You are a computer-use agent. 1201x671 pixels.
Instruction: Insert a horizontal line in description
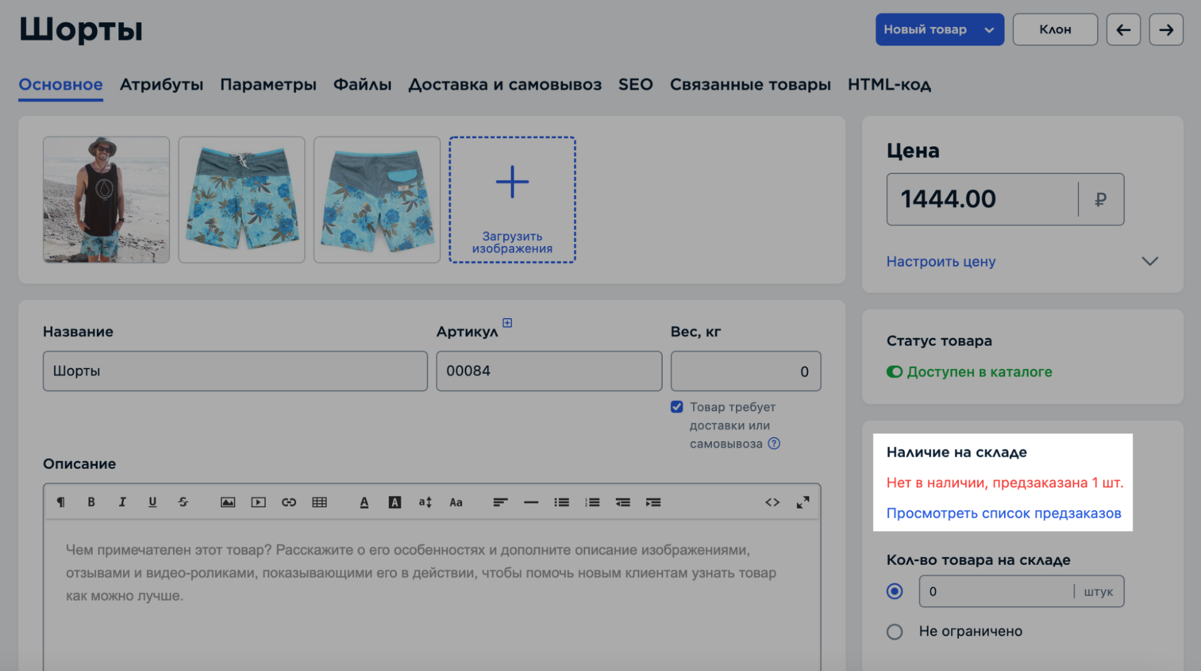pos(531,502)
